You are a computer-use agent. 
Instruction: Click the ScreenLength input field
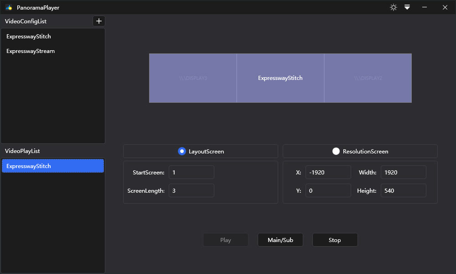(191, 190)
